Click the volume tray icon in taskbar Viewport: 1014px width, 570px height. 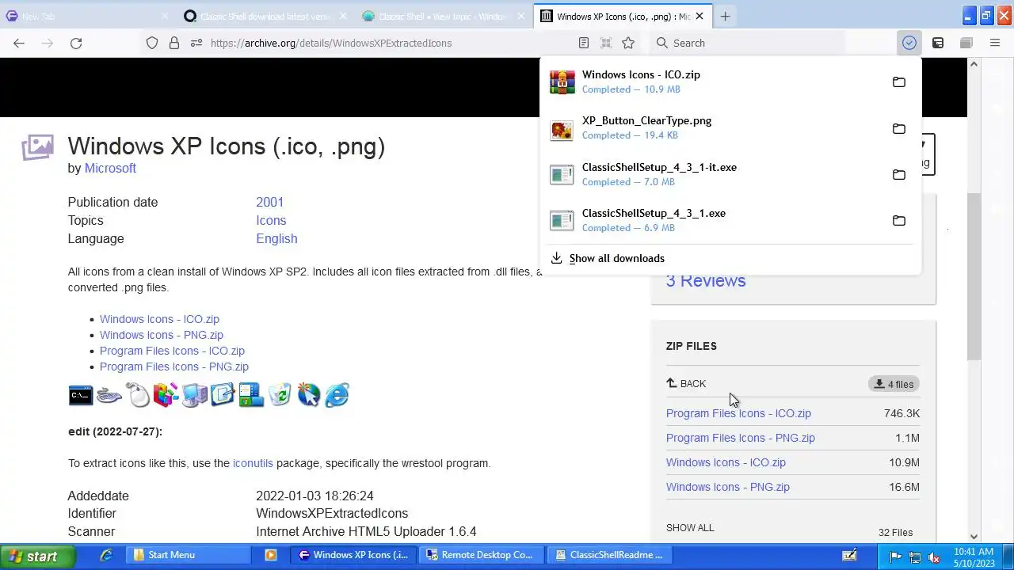(x=933, y=556)
